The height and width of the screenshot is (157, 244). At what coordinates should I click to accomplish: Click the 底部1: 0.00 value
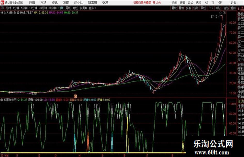pyautogui.click(x=62, y=100)
